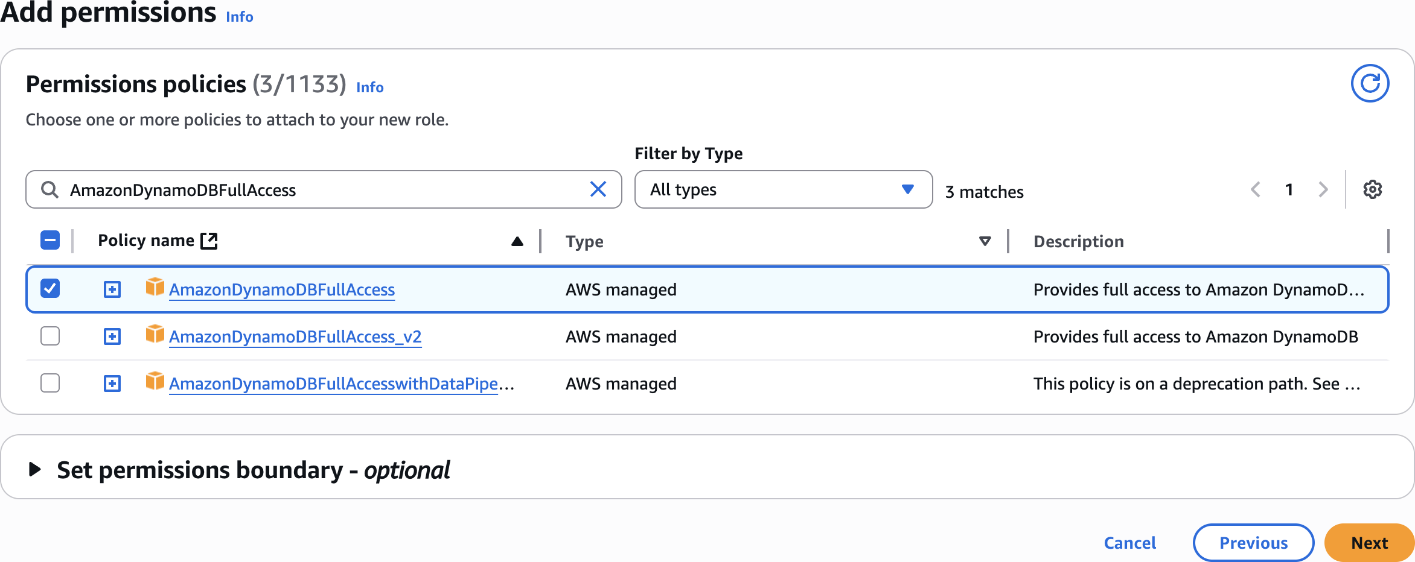Screen dimensions: 1415x562
Task: Open table preferences gear icon
Action: click(x=1372, y=189)
